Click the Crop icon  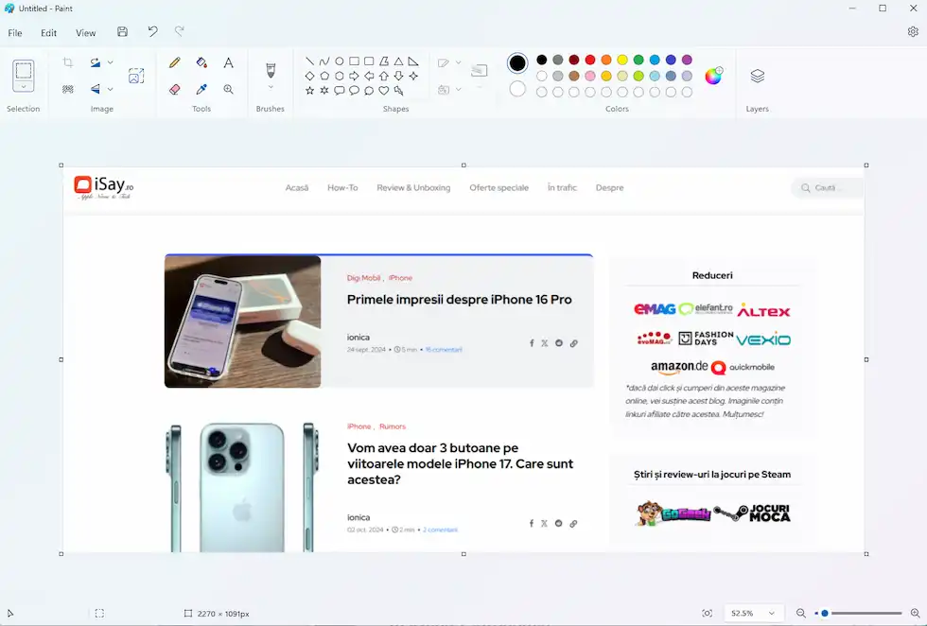(x=68, y=62)
